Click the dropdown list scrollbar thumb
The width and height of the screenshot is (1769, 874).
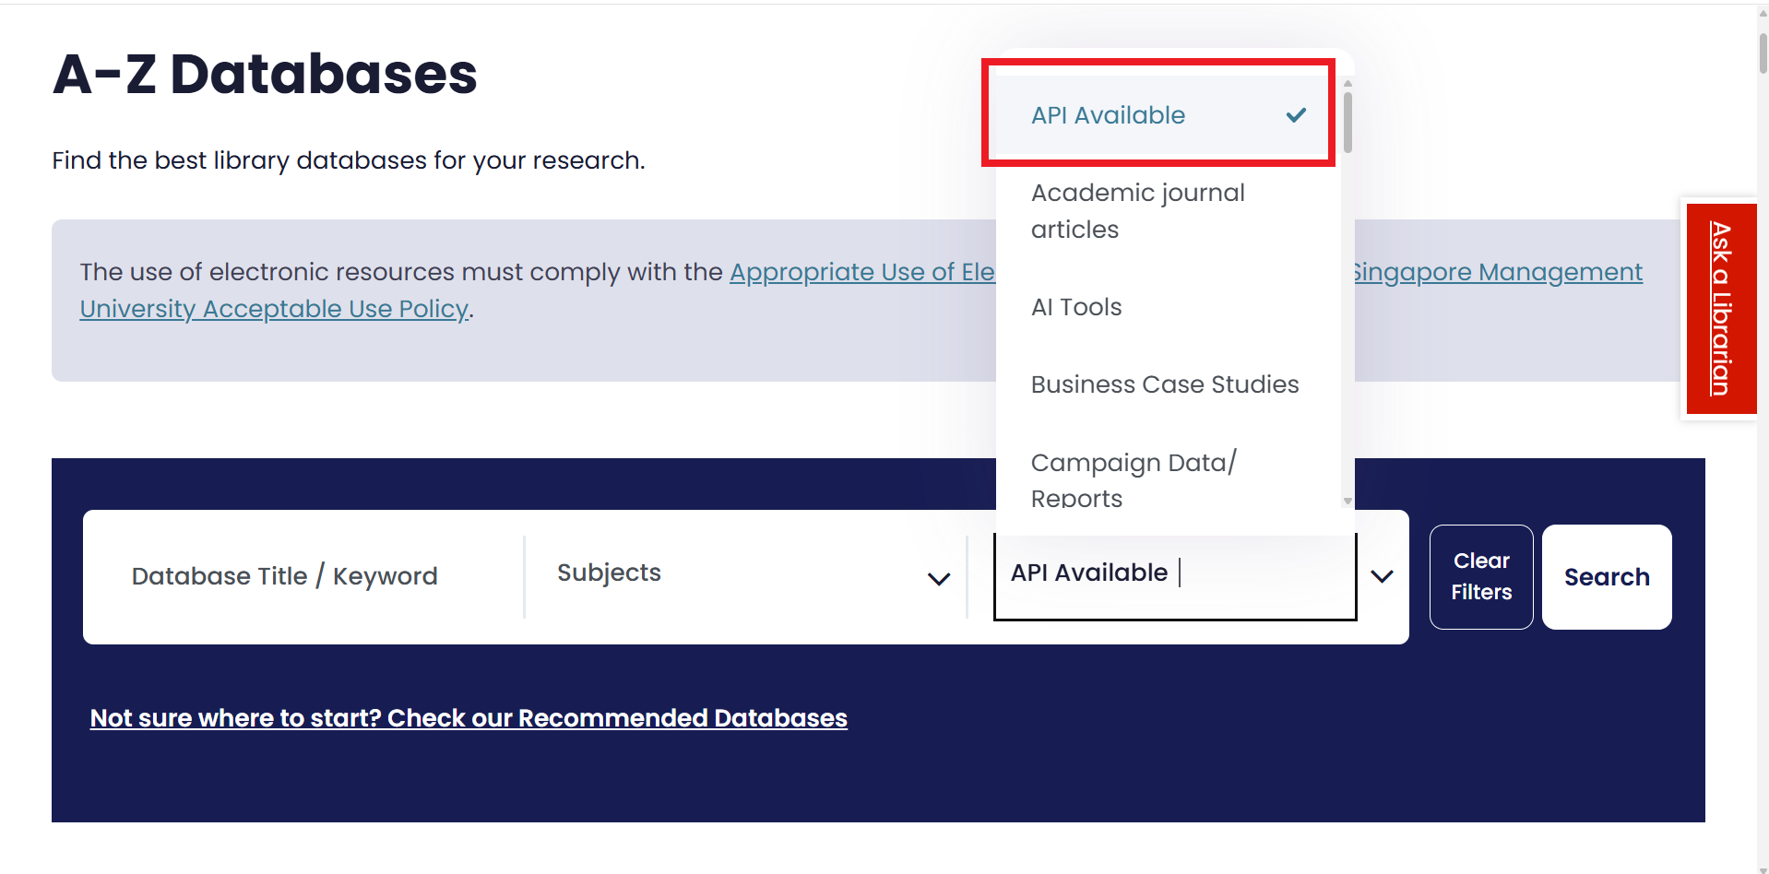tap(1348, 122)
